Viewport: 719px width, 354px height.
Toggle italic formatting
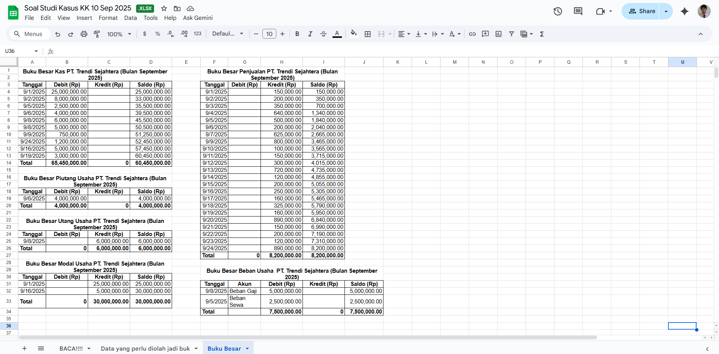310,34
